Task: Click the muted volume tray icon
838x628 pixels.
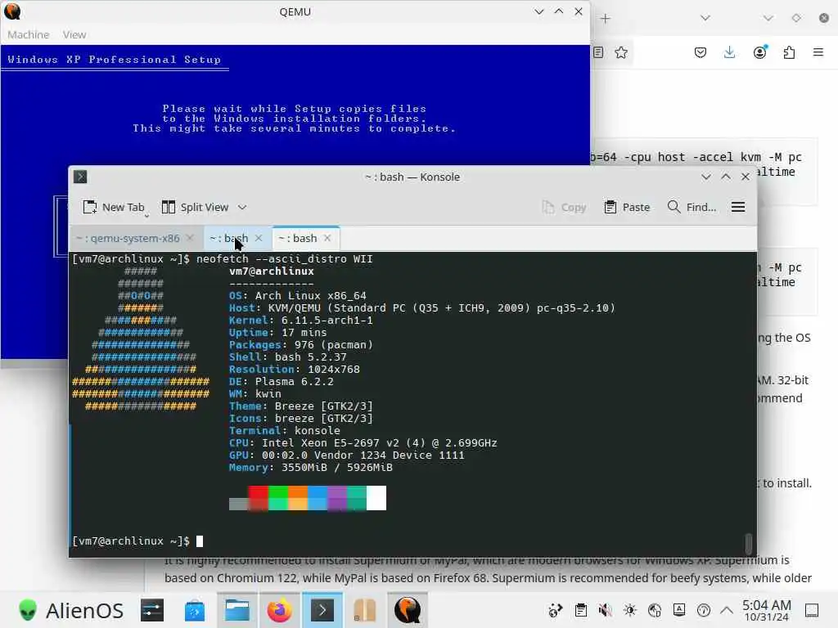Action: pos(606,610)
